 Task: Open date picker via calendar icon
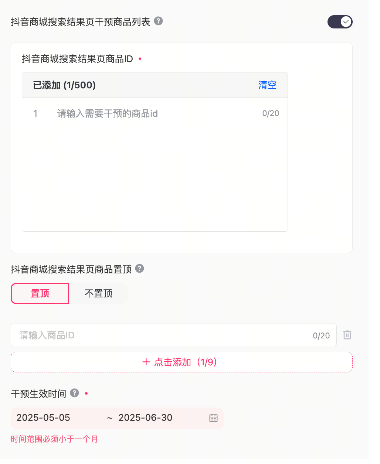213,418
